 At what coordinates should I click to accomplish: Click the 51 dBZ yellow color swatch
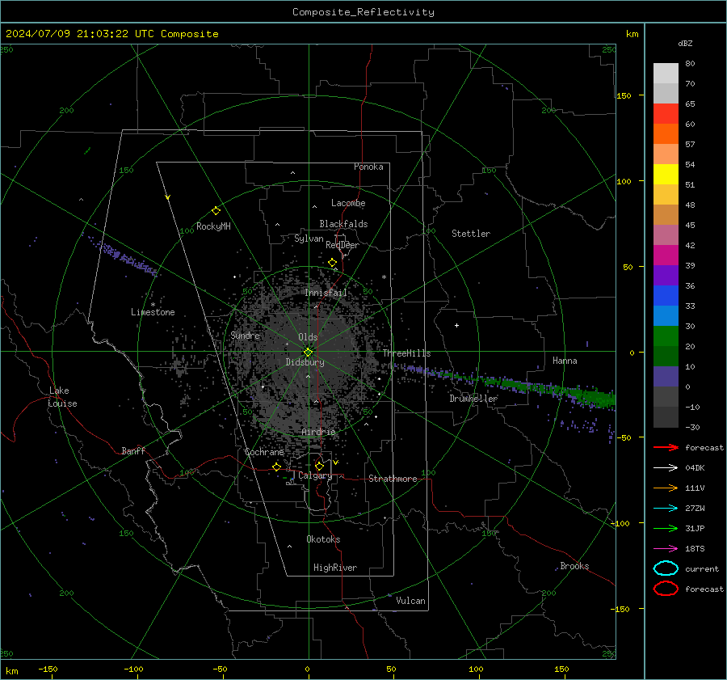[x=666, y=174]
